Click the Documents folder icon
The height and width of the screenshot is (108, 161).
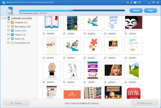coord(12,43)
